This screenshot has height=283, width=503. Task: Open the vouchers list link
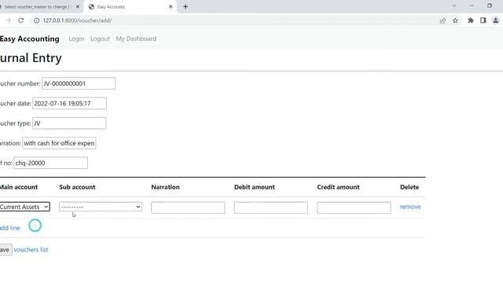[x=31, y=250]
